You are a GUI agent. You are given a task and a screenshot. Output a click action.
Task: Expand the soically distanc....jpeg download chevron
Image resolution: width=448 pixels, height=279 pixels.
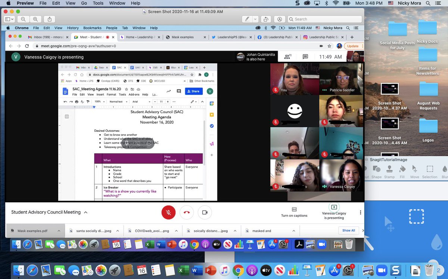234,231
